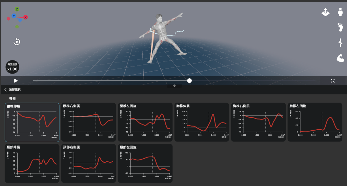Enter fullscreen with the expand icon
The image size is (347, 186).
point(332,81)
